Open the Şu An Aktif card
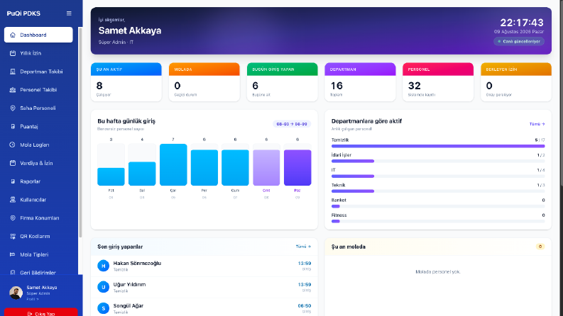This screenshot has width=563, height=316. [126, 82]
